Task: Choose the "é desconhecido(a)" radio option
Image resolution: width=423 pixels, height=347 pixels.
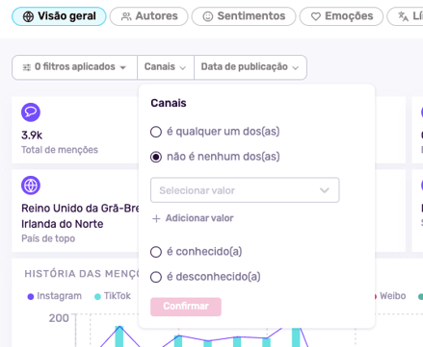Action: click(156, 277)
